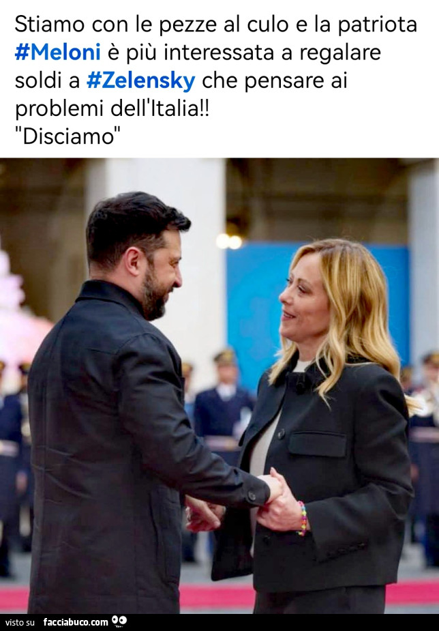Click the colorful beaded bracelet in photo
439x631 pixels.
302,518
